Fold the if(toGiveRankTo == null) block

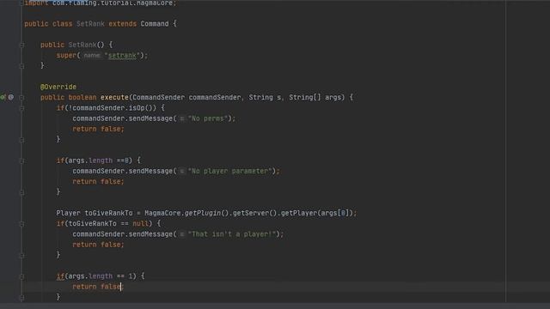[21, 223]
